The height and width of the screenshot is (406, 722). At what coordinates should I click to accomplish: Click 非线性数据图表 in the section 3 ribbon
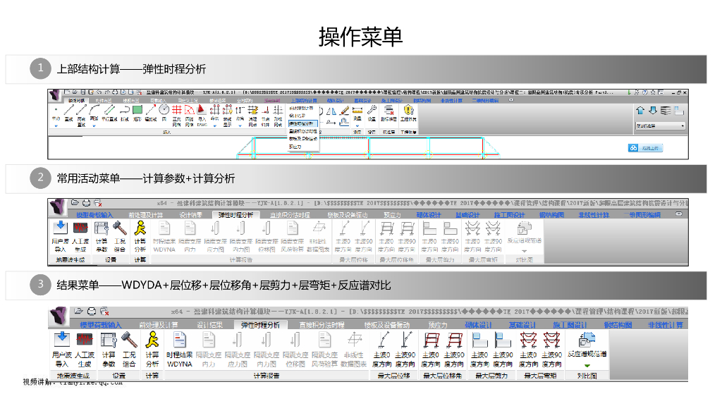(x=354, y=350)
